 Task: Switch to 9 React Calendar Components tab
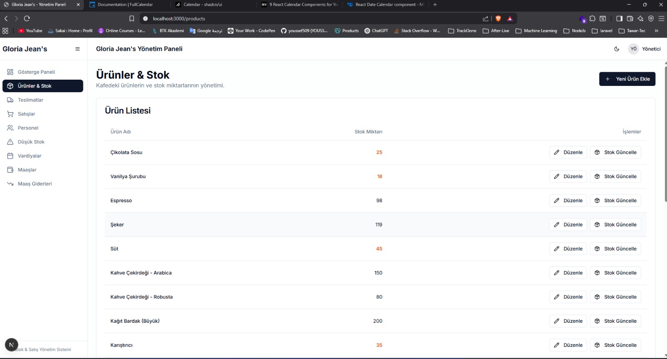coord(299,5)
